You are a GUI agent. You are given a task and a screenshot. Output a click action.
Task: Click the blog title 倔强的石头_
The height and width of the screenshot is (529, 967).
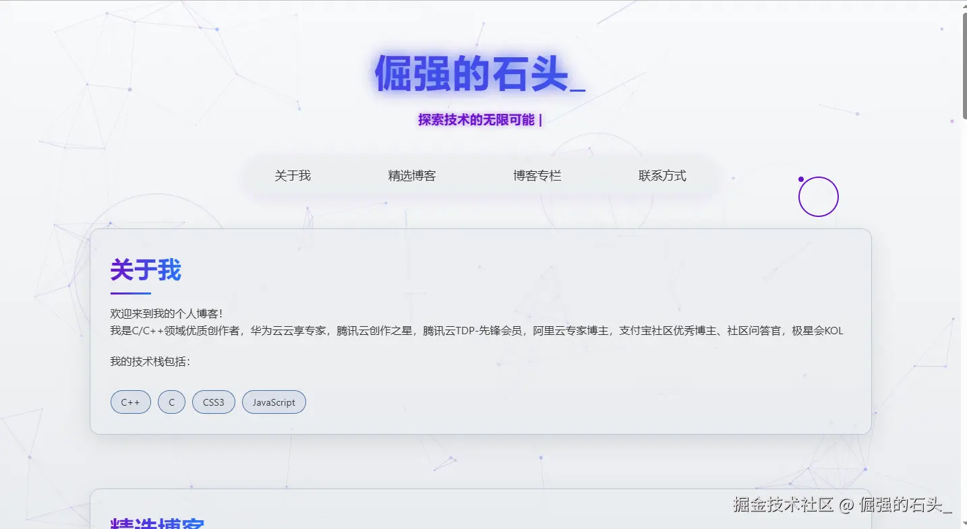[479, 74]
